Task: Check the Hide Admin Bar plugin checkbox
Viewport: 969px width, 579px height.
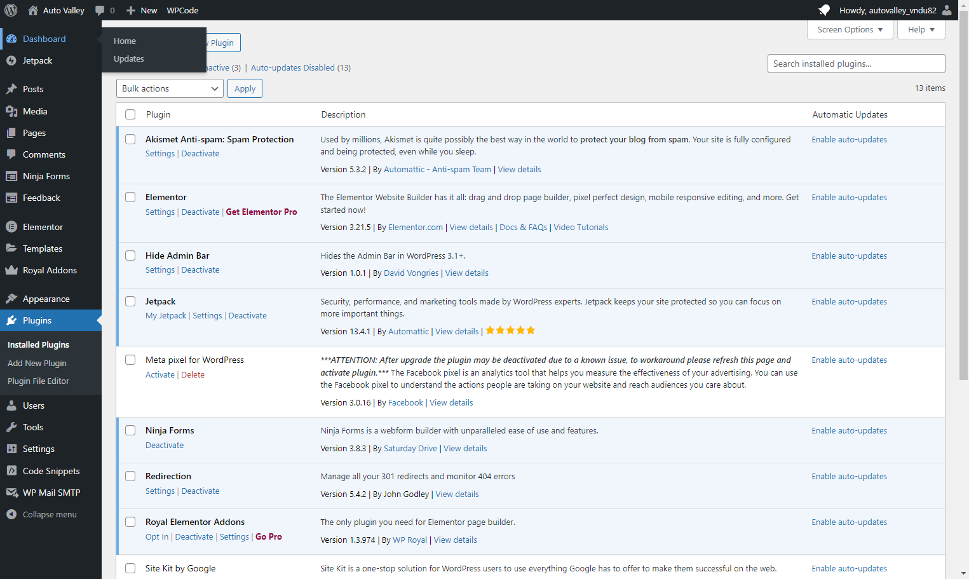Action: pos(130,255)
